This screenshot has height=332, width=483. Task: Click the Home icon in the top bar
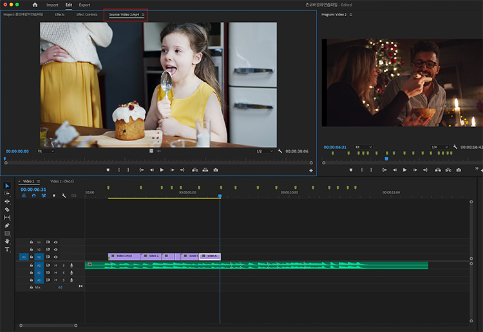(35, 5)
